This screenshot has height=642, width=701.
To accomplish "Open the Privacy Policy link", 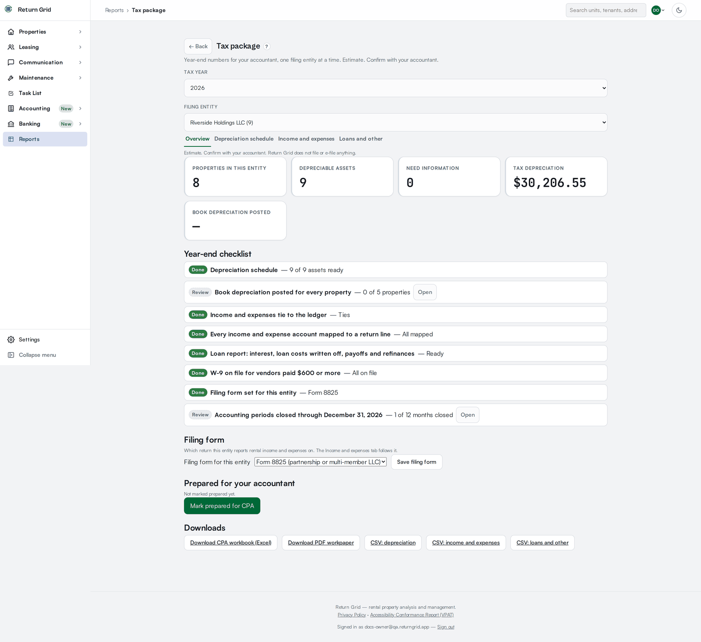I will click(352, 615).
